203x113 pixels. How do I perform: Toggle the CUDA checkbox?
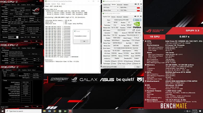(x=118, y=61)
